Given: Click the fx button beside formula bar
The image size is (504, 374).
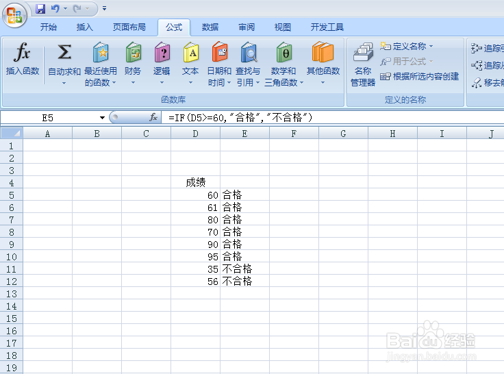Looking at the screenshot, I should [153, 117].
